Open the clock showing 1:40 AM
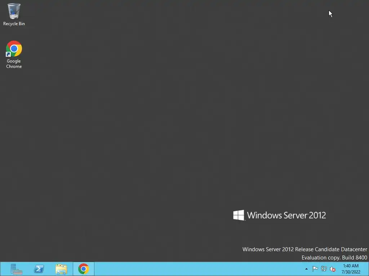369x276 pixels. [351, 269]
